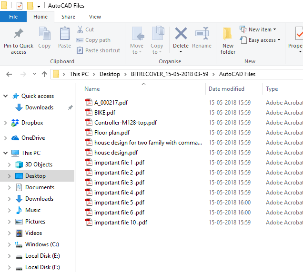Viewport: 303px width, 272px height.
Task: Select Downloads under Quick access
Action: click(x=39, y=107)
